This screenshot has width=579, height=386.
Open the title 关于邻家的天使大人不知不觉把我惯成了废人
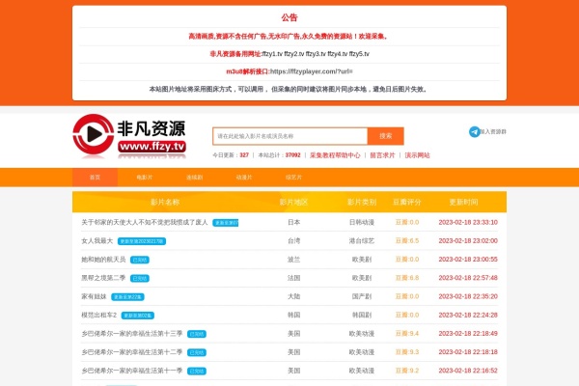pyautogui.click(x=144, y=222)
